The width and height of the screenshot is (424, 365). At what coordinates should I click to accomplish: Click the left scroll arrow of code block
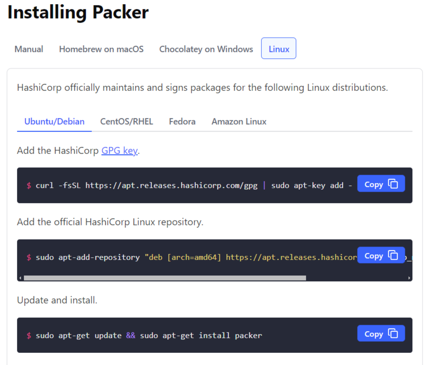(20, 278)
